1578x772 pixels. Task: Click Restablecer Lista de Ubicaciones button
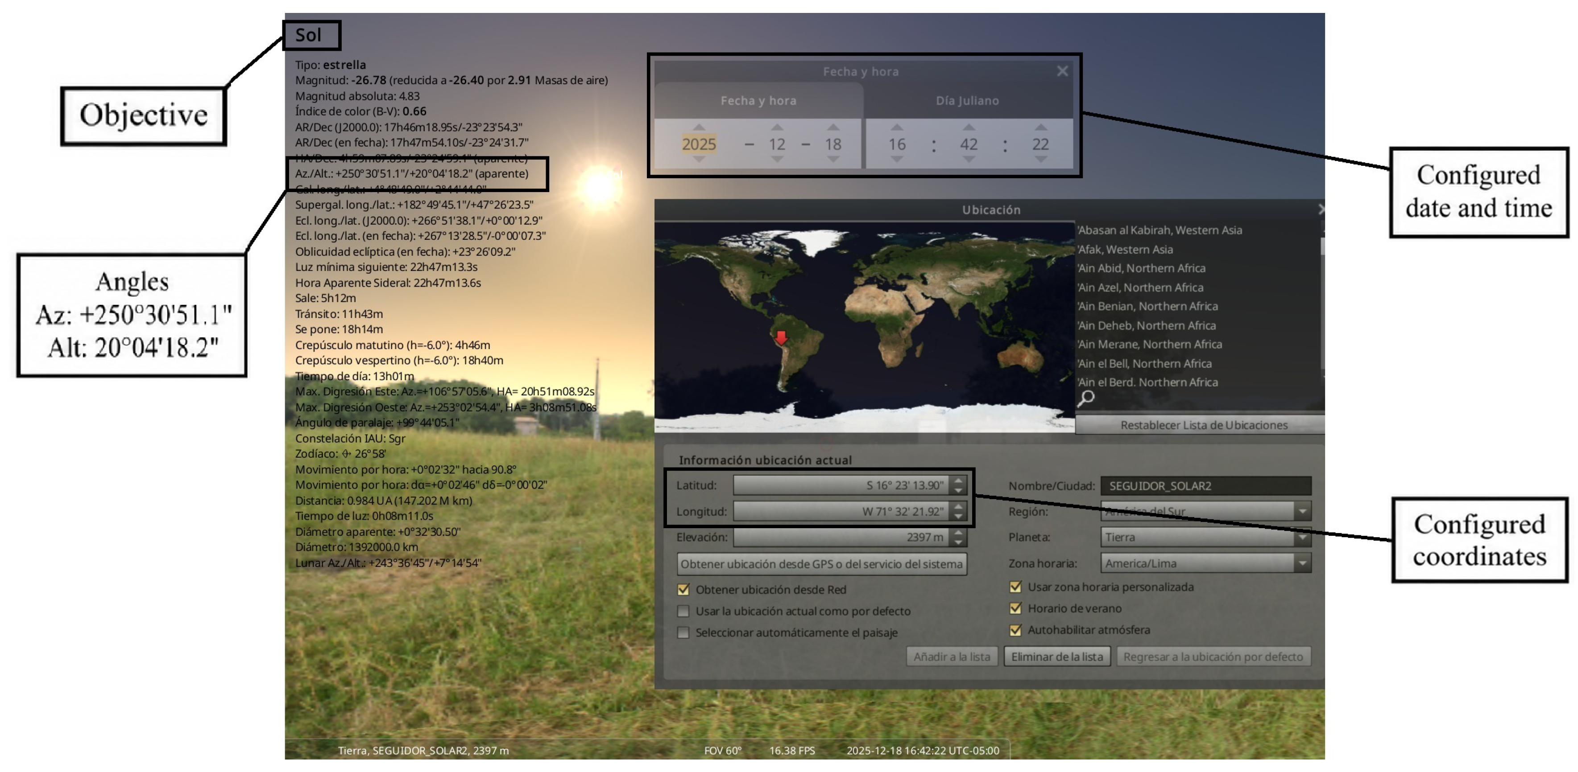1203,425
